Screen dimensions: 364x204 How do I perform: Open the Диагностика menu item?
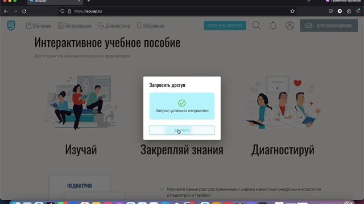114,25
